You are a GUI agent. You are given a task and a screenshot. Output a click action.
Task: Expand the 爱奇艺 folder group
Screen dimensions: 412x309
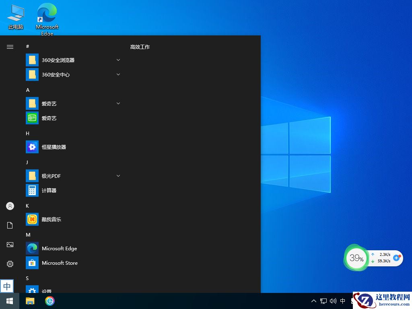coord(118,103)
